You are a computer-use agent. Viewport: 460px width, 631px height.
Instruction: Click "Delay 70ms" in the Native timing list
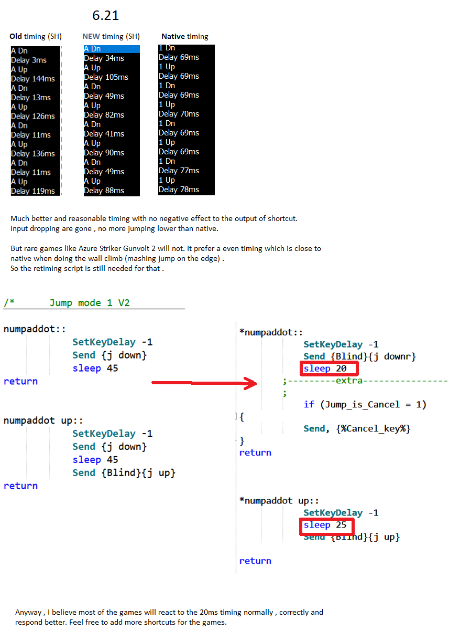coord(179,114)
